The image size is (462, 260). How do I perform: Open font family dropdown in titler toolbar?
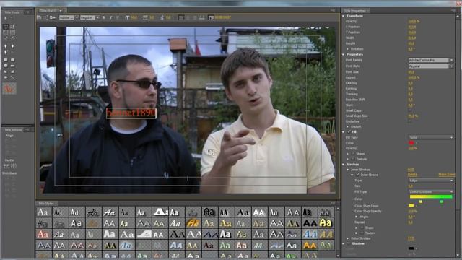click(x=69, y=17)
